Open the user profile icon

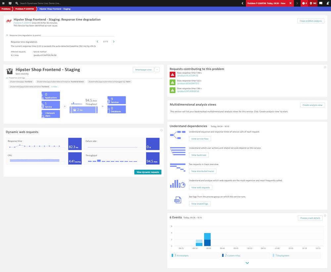click(x=327, y=3)
